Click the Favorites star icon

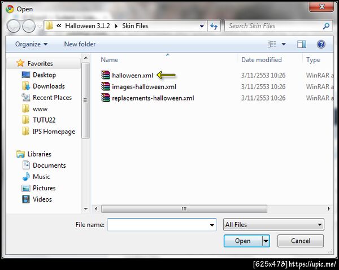(20, 63)
